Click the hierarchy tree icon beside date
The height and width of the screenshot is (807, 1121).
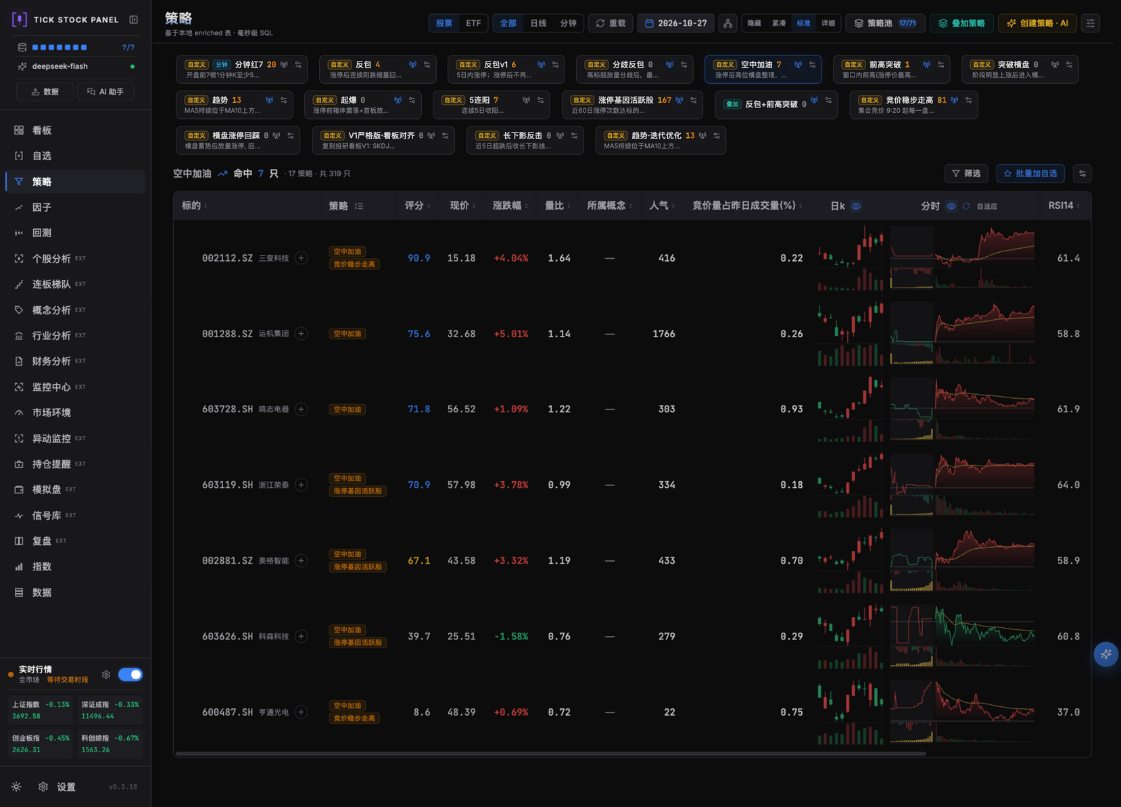tap(728, 23)
